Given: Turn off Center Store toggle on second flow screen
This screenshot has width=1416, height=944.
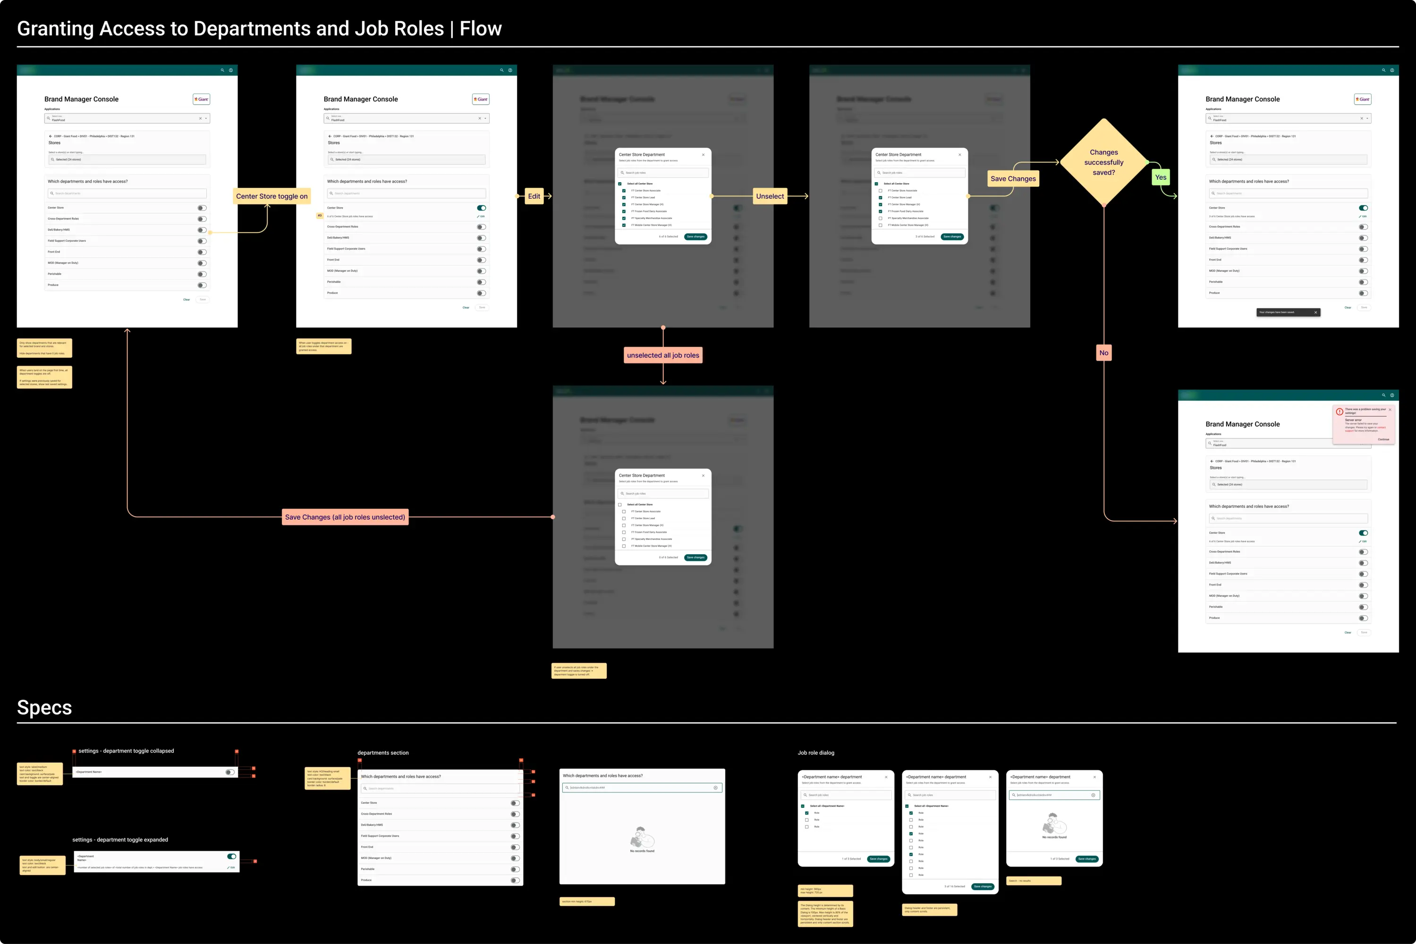Looking at the screenshot, I should [482, 208].
